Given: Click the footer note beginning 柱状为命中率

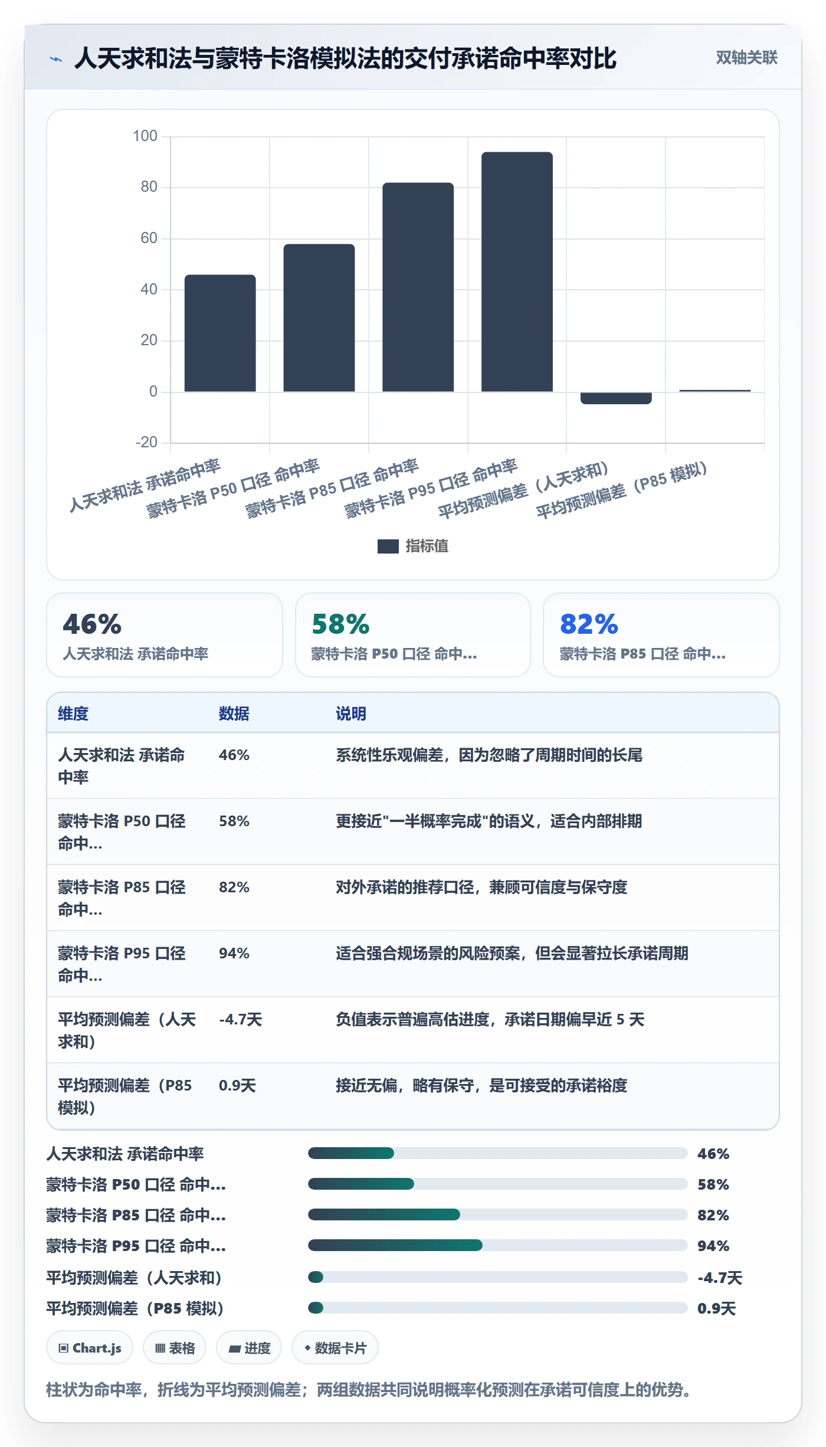Looking at the screenshot, I should (x=369, y=1390).
